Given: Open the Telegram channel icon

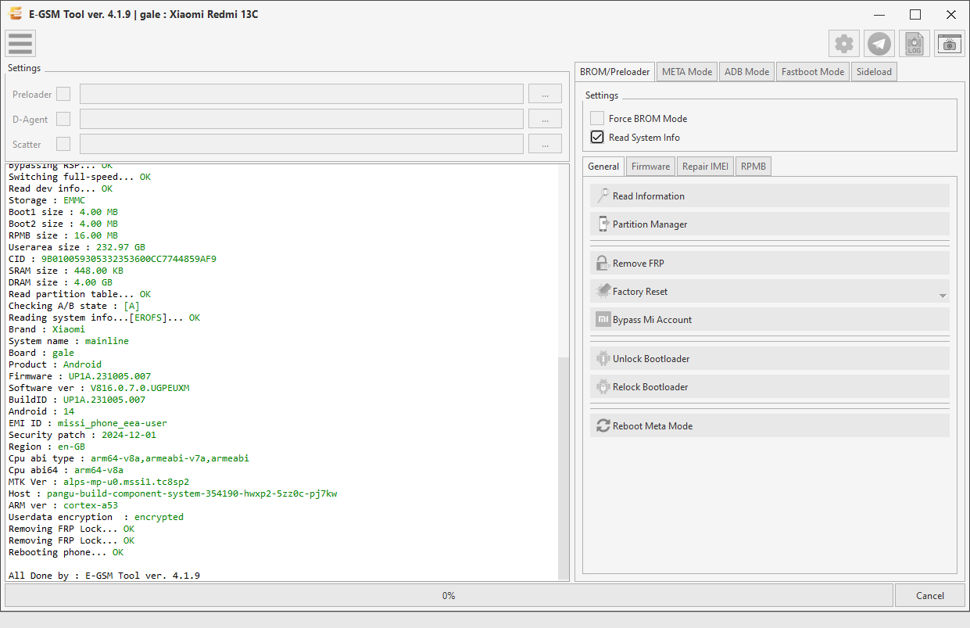Looking at the screenshot, I should coord(879,44).
